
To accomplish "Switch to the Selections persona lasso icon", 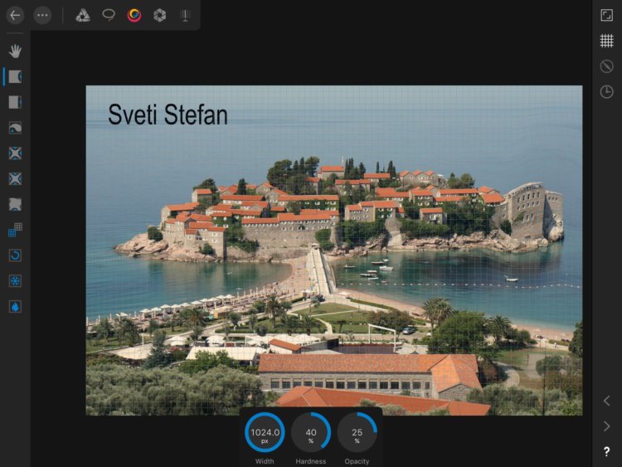I will [109, 16].
